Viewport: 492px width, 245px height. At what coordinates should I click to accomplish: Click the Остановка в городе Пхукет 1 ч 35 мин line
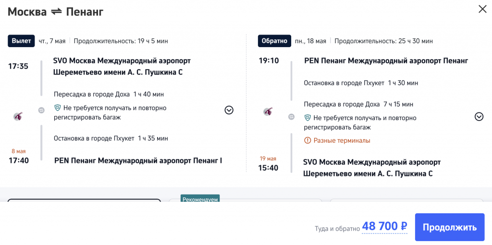point(111,138)
